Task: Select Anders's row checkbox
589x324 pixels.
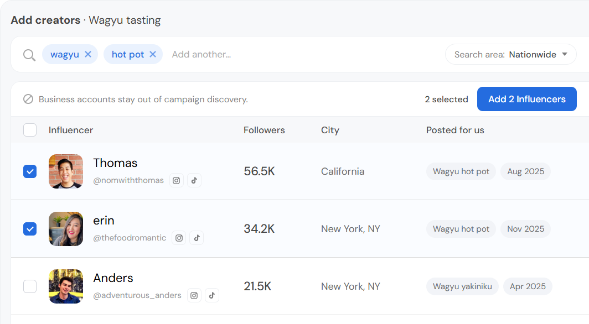Action: 30,286
